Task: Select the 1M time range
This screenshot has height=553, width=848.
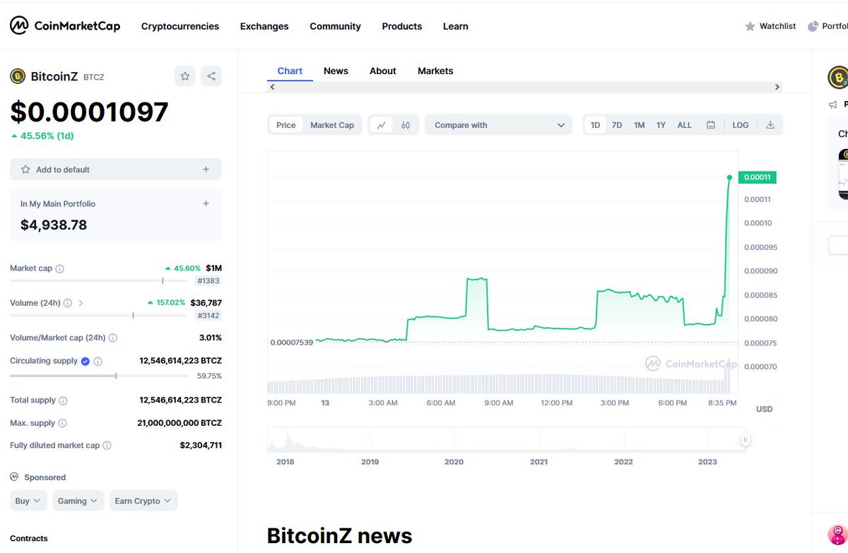Action: point(640,125)
